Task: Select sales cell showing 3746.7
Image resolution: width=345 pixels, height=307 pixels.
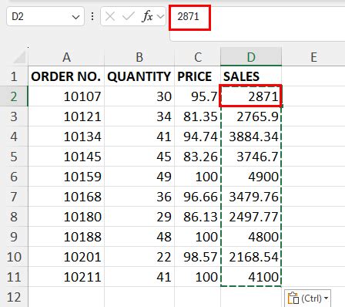Action: coord(251,157)
